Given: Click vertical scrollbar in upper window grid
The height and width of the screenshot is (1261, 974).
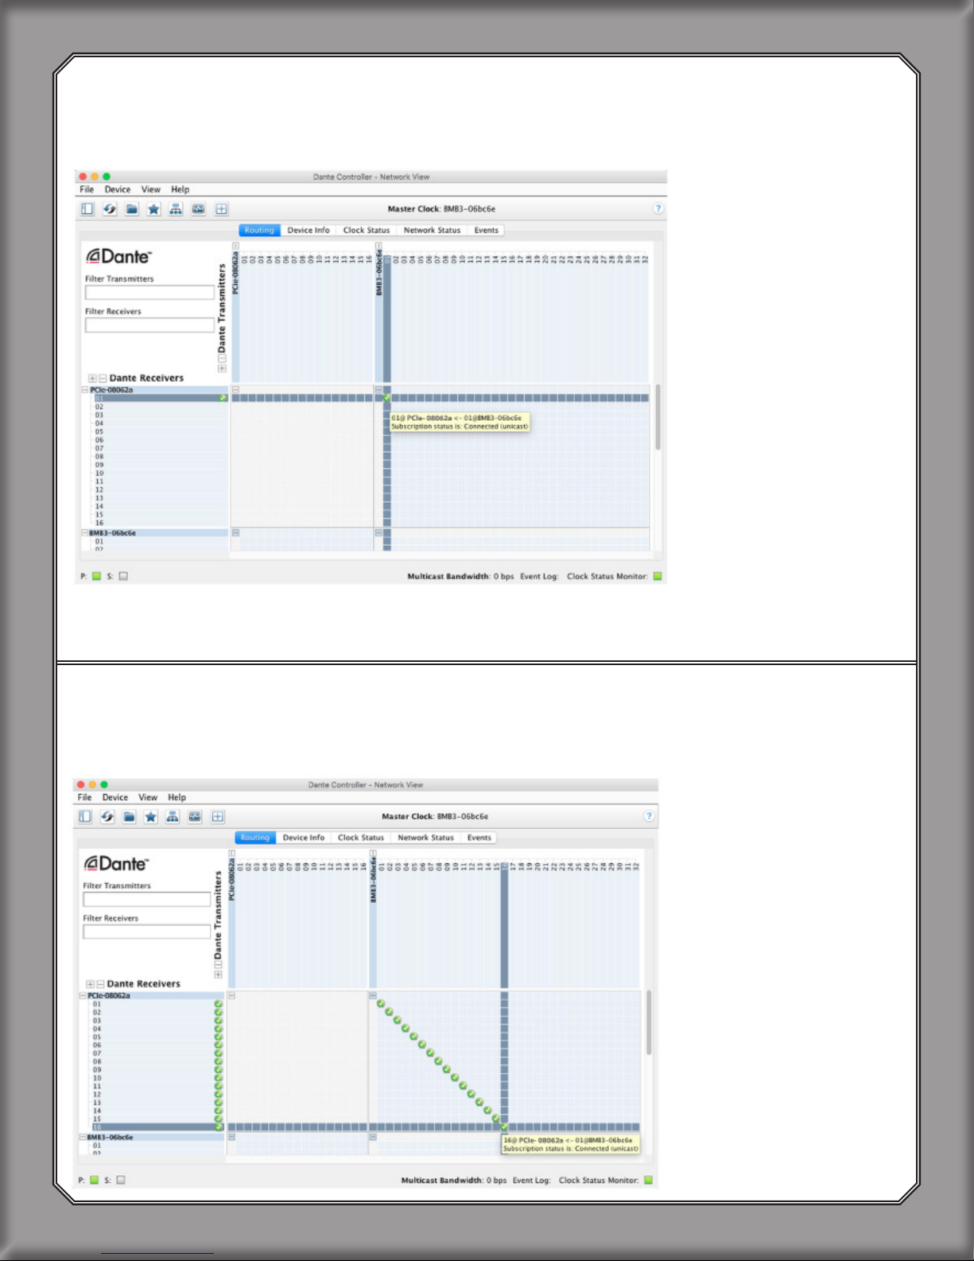Looking at the screenshot, I should [658, 418].
